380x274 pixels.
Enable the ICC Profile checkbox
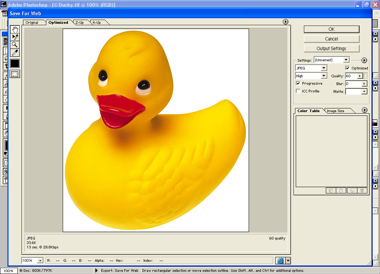[x=298, y=91]
